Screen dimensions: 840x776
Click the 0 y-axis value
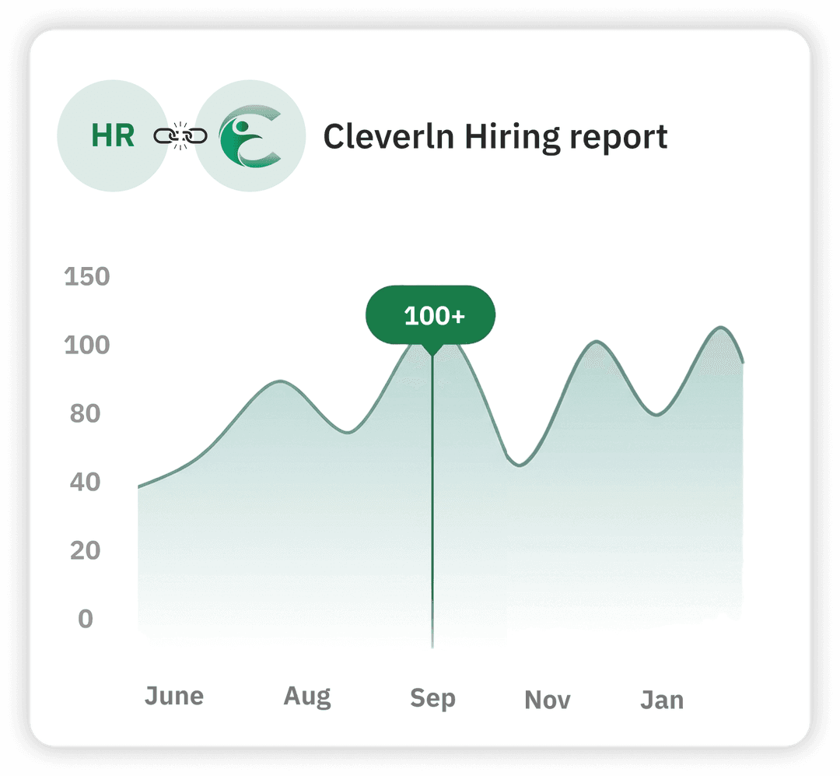click(x=86, y=619)
